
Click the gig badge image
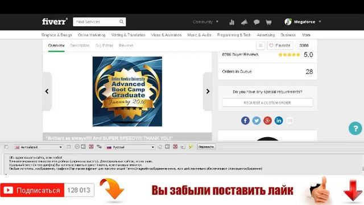tap(127, 91)
